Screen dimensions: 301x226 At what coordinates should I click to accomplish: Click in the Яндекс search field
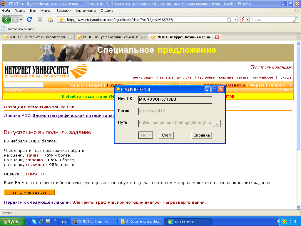[x=271, y=20]
